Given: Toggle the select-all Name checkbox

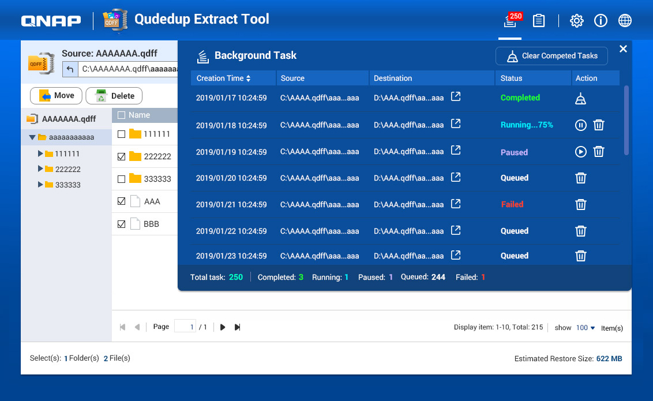Looking at the screenshot, I should point(122,115).
